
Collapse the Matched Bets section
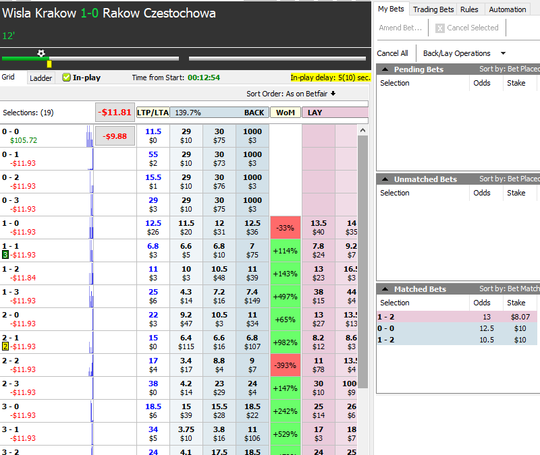click(x=384, y=289)
